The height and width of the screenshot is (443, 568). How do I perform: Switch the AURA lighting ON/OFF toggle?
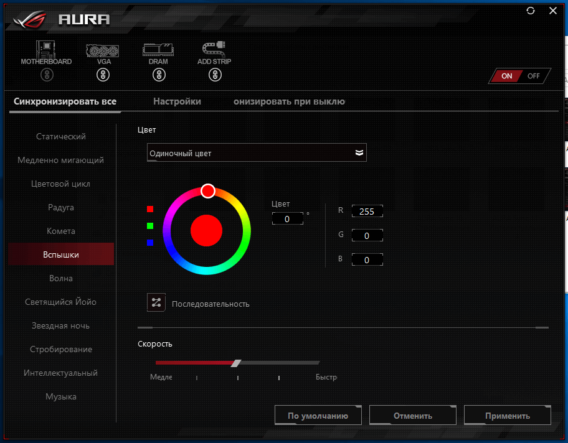[x=519, y=76]
